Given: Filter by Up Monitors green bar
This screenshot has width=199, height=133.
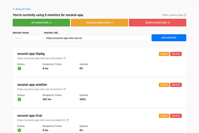Looking at the screenshot, I should click(41, 23).
